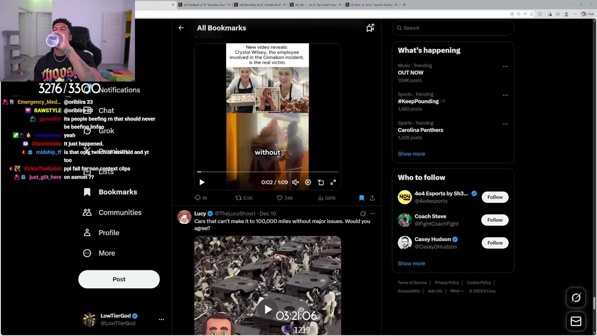Repost the tweet with 9.5K reposts
The image size is (597, 336).
[x=244, y=198]
